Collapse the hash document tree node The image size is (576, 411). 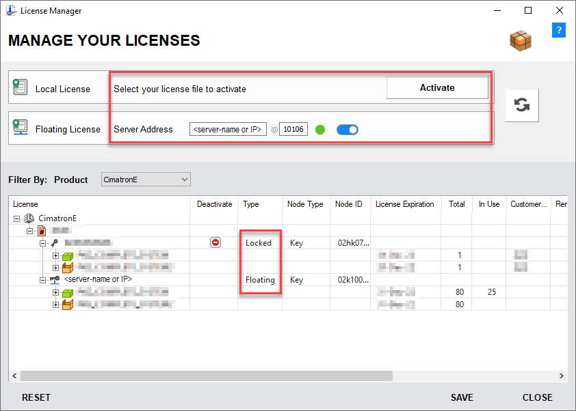[x=29, y=231]
